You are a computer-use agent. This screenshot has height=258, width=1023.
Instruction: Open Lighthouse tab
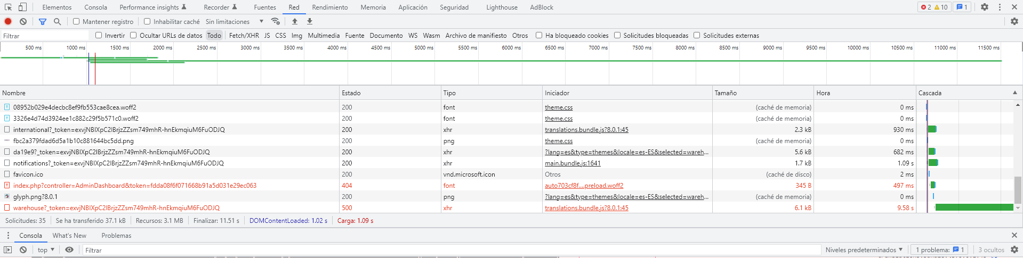coord(502,7)
